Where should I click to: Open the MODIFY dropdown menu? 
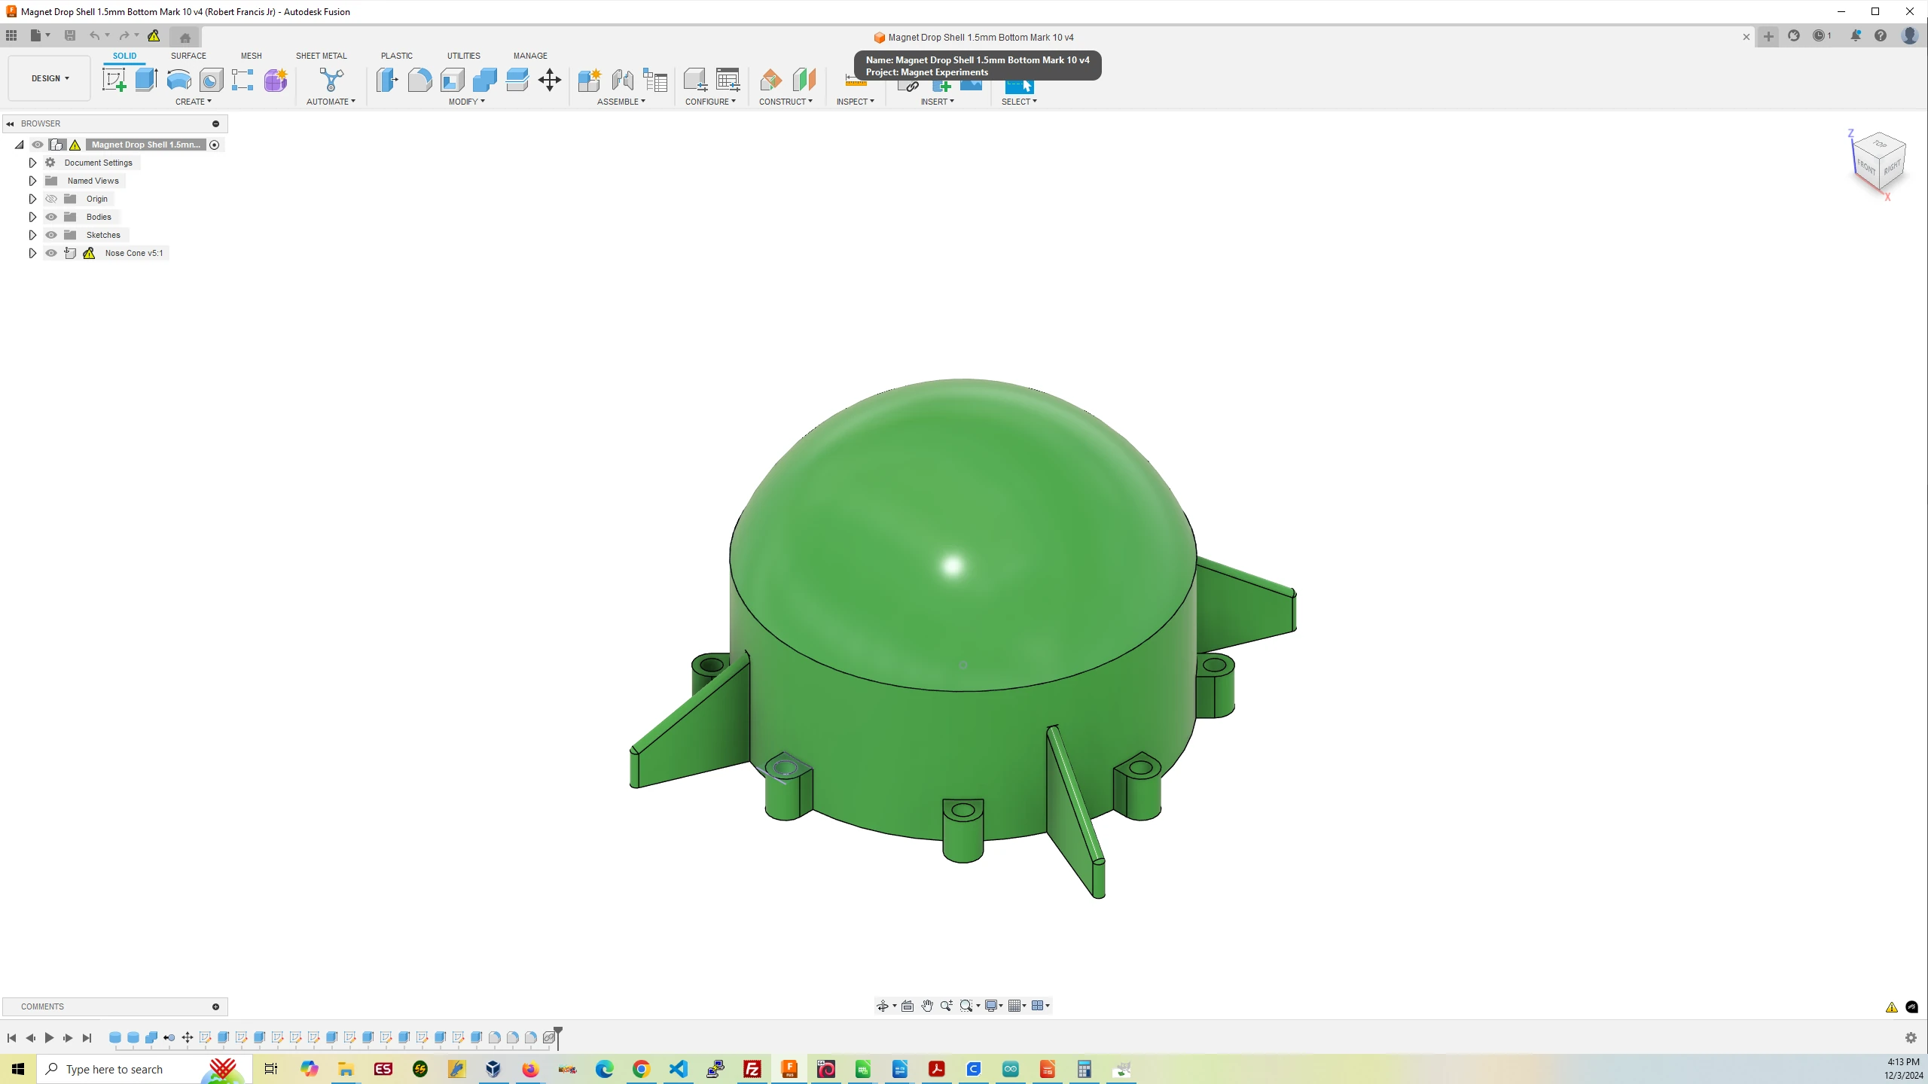click(467, 102)
